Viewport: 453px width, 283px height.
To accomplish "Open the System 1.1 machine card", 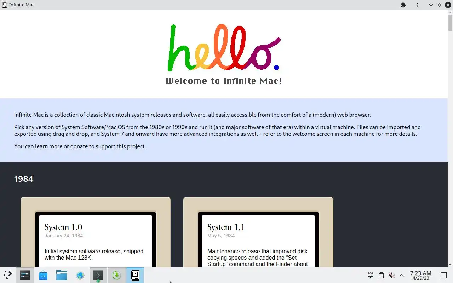I will tap(258, 232).
